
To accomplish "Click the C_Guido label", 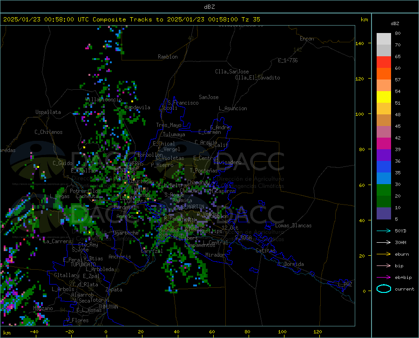I will [62, 163].
